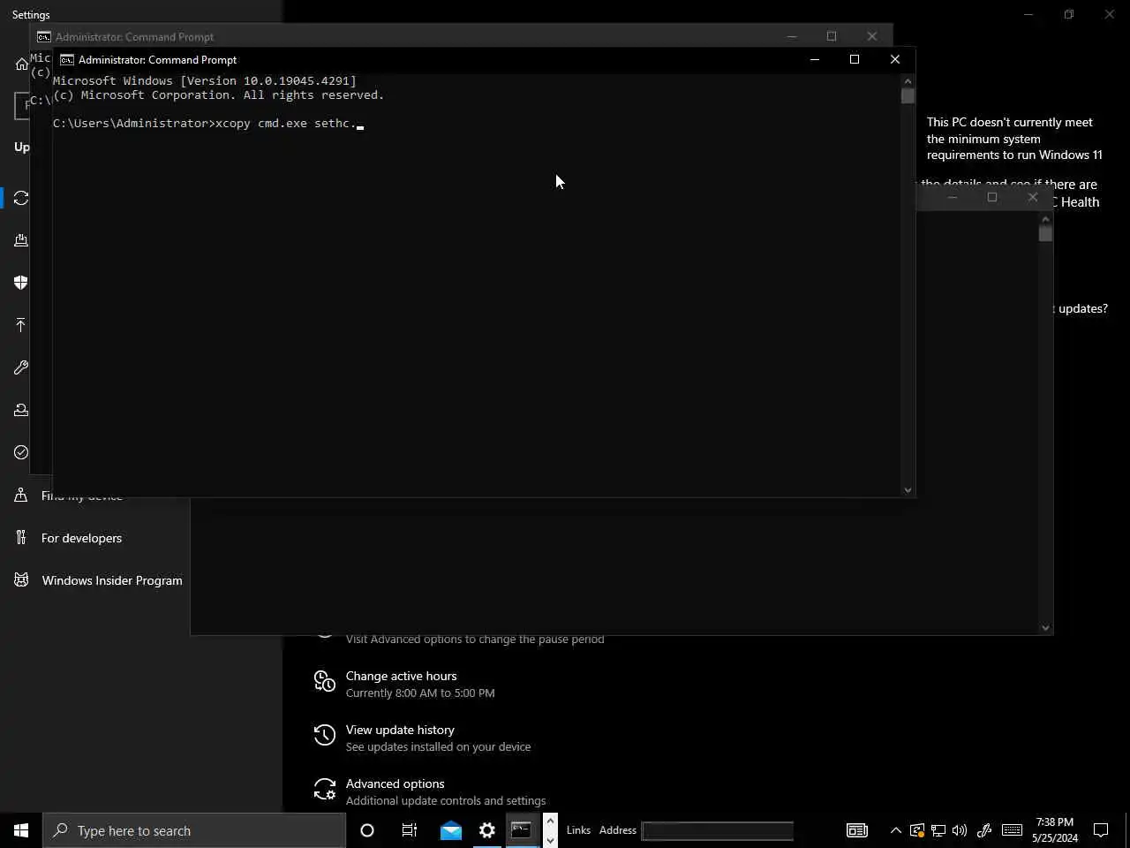Click the Advanced options gear-refresh icon
1130x848 pixels.
tap(325, 789)
